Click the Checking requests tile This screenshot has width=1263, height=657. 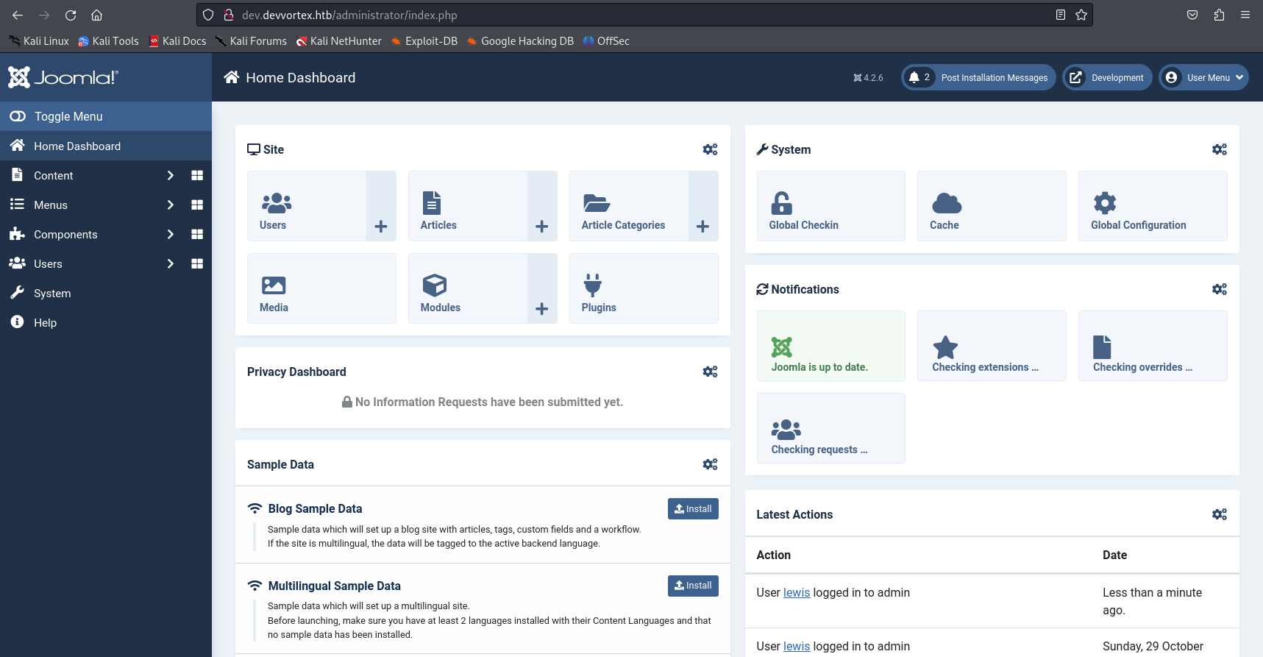click(x=831, y=428)
